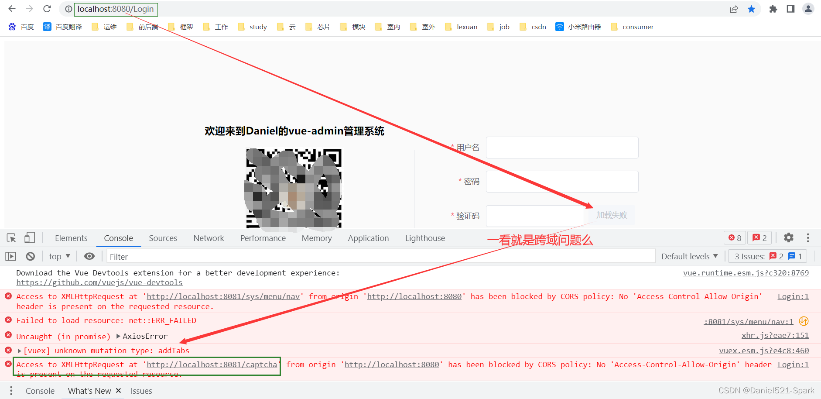Open the study bookmark folder
821x399 pixels.
click(x=252, y=27)
